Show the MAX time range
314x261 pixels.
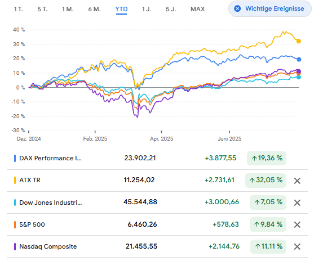pos(198,9)
